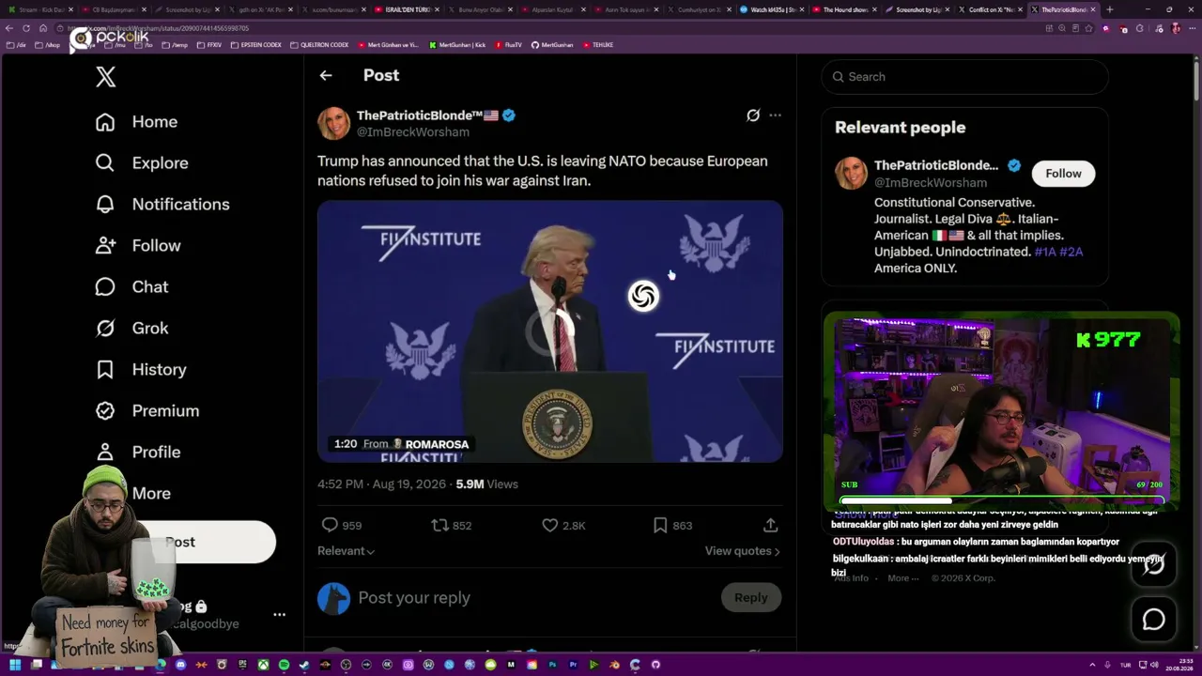This screenshot has height=676, width=1202.
Task: Open the Xbox app from the taskbar
Action: 263,665
